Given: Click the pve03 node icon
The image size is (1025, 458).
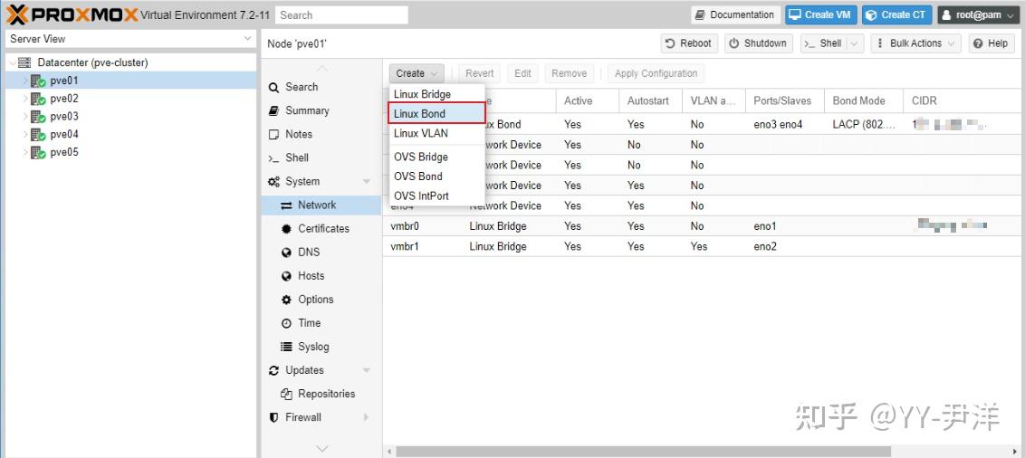Looking at the screenshot, I should point(38,116).
